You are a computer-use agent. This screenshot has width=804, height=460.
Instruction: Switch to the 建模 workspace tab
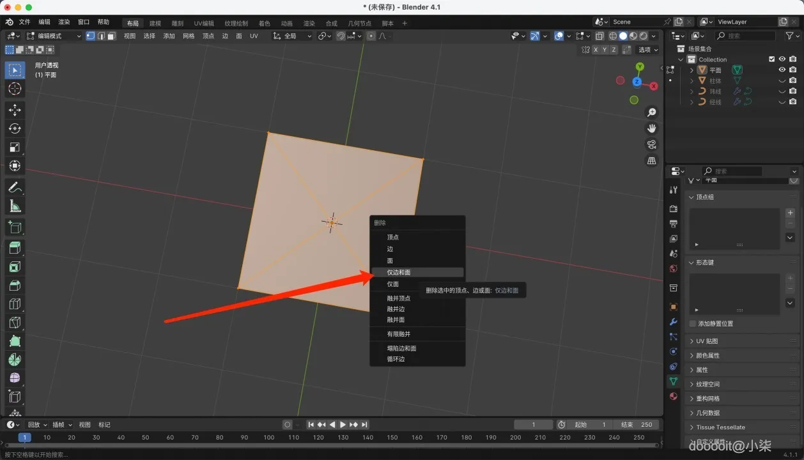pyautogui.click(x=155, y=23)
